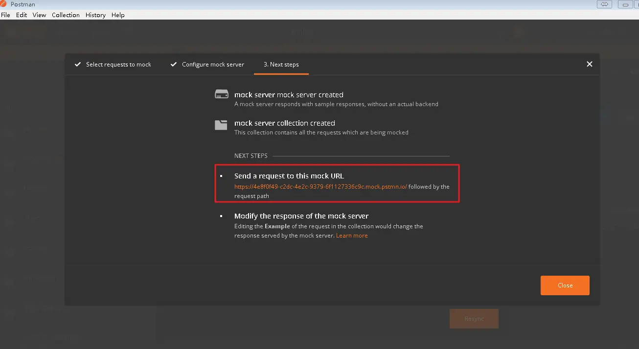
Task: Click the orange Close button
Action: pos(565,285)
